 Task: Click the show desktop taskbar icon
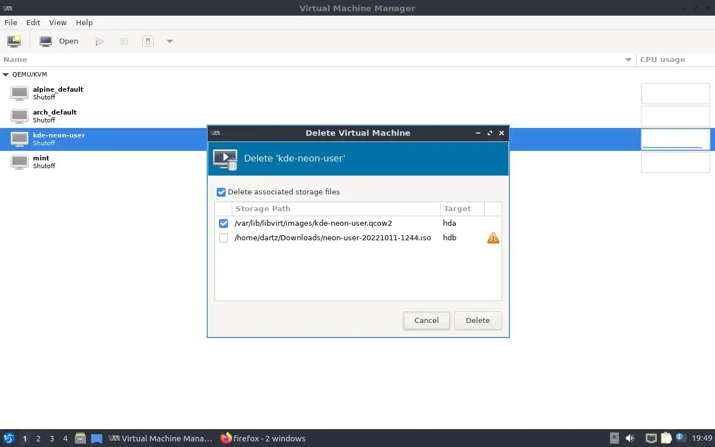coord(97,439)
